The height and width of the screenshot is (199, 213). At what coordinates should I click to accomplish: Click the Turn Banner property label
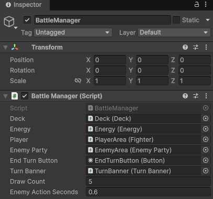tap(28, 171)
